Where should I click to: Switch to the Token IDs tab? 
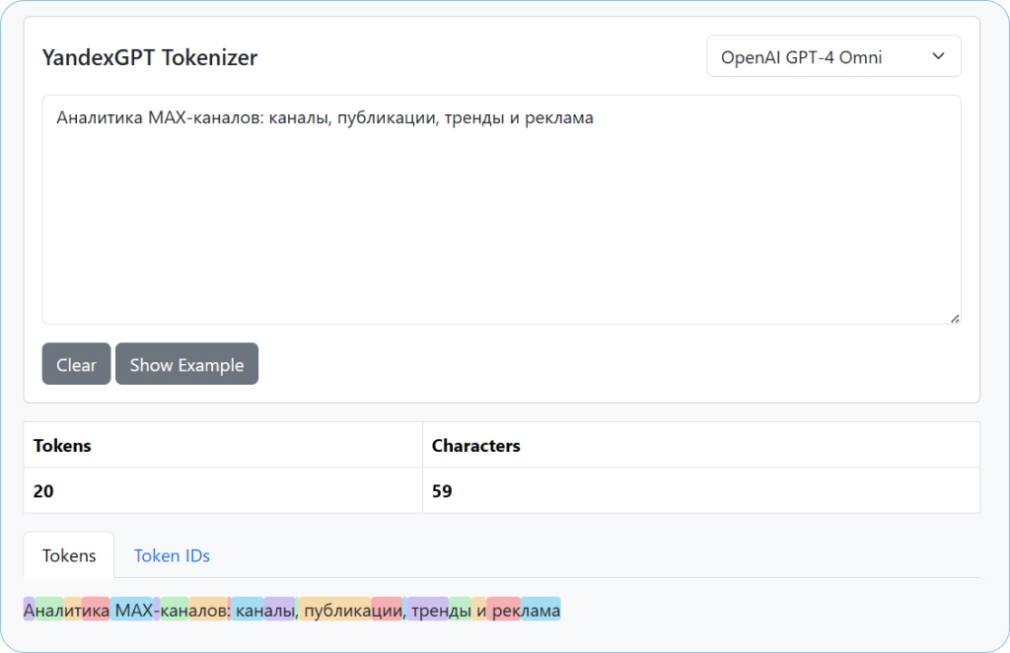[x=172, y=555]
